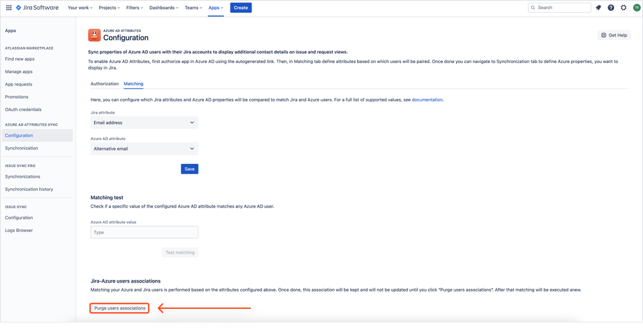The height and width of the screenshot is (334, 643).
Task: Open Synchronizations under Issue Sync Pro
Action: coord(23,177)
